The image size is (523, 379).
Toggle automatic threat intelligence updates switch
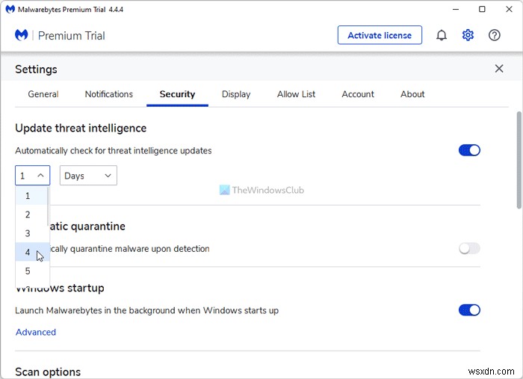469,150
